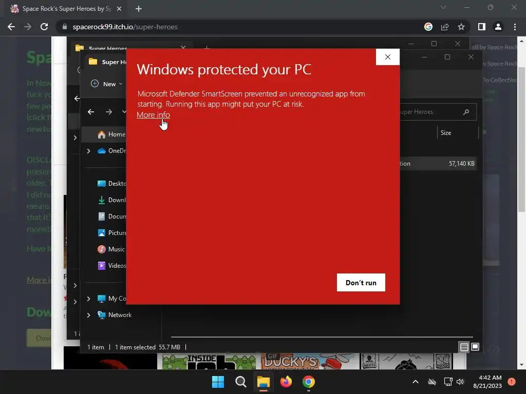This screenshot has width=526, height=394.
Task: Share this page via Chrome share icon
Action: pos(445,27)
